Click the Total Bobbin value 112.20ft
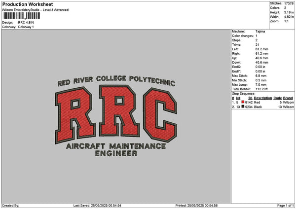The image size is (296, 209). [261, 89]
